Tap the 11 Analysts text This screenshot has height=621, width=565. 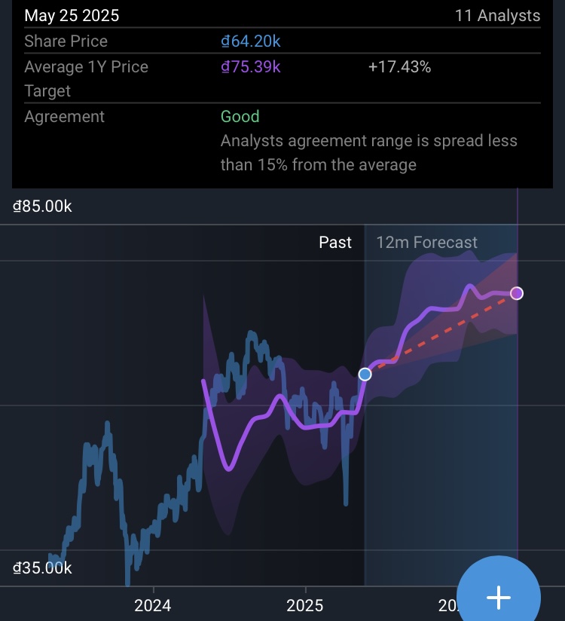tap(497, 16)
